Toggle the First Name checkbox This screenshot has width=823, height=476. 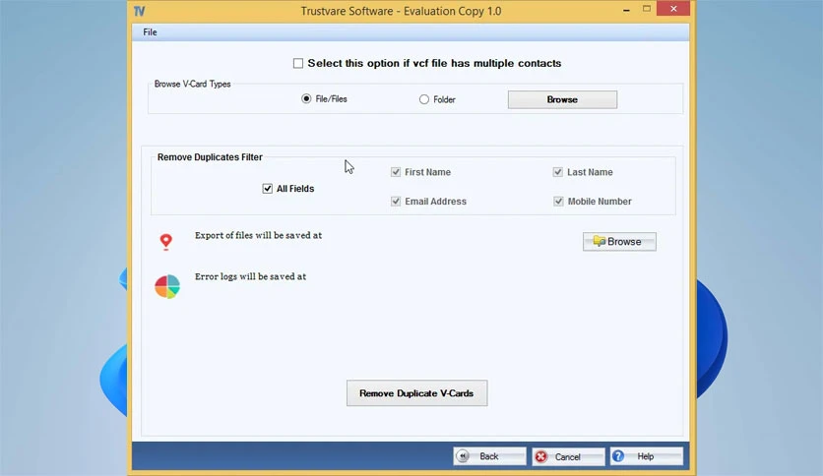pyautogui.click(x=396, y=172)
